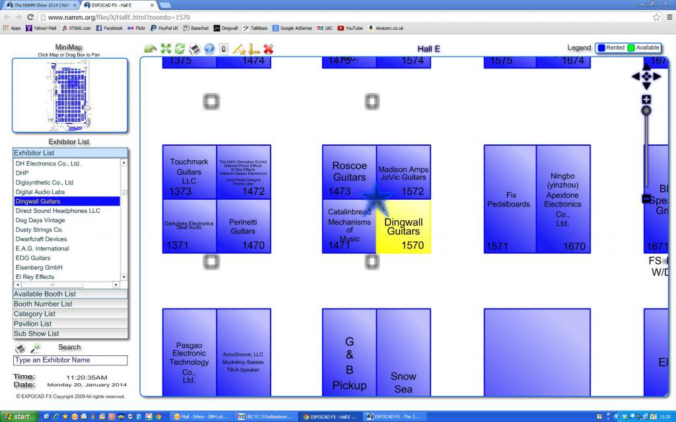Expand the Booth Number List section
Image resolution: width=676 pixels, height=422 pixels.
70,303
